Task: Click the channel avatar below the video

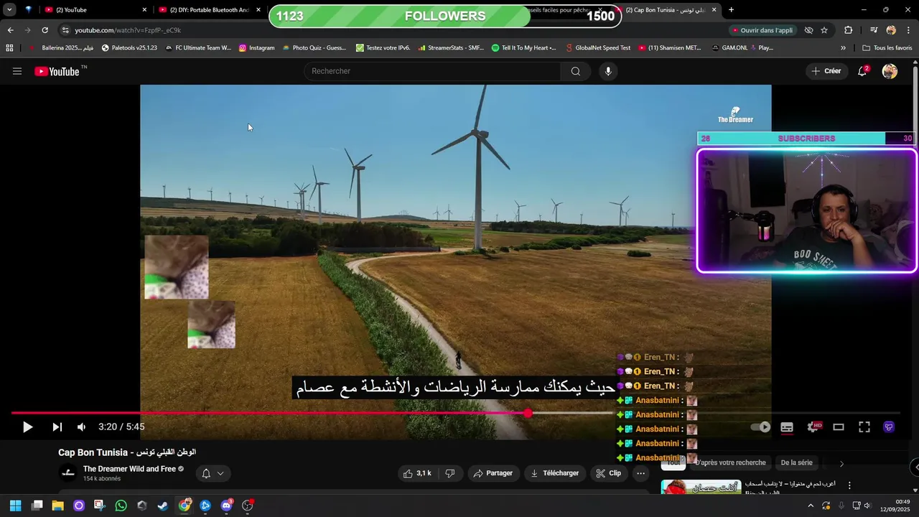Action: click(68, 473)
